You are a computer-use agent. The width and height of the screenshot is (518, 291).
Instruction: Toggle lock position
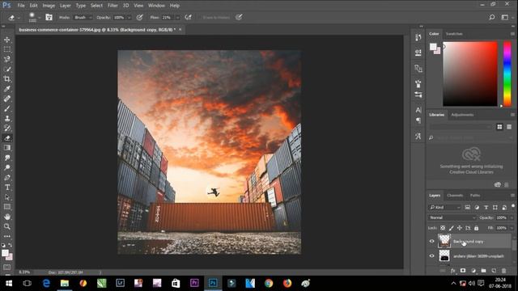(460, 228)
